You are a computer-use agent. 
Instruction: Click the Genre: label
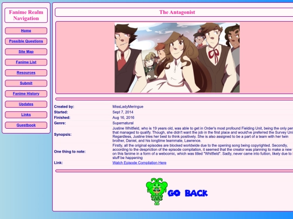click(x=60, y=123)
